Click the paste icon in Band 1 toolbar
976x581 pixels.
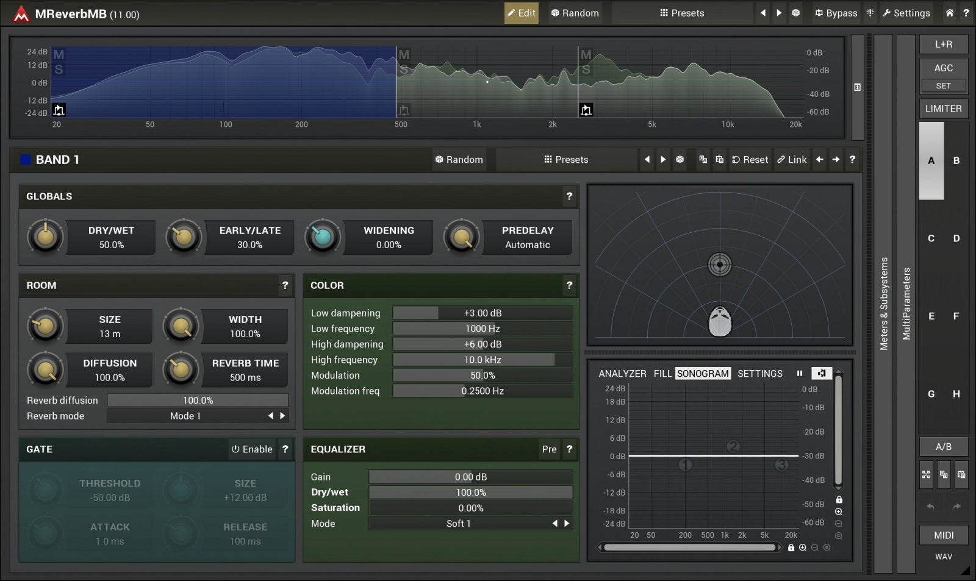[719, 160]
